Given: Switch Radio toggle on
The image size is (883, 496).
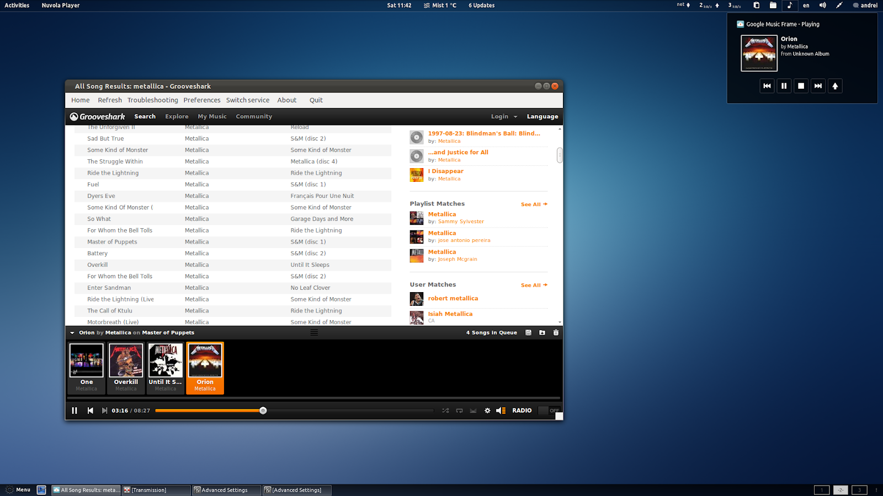Looking at the screenshot, I should [x=549, y=411].
